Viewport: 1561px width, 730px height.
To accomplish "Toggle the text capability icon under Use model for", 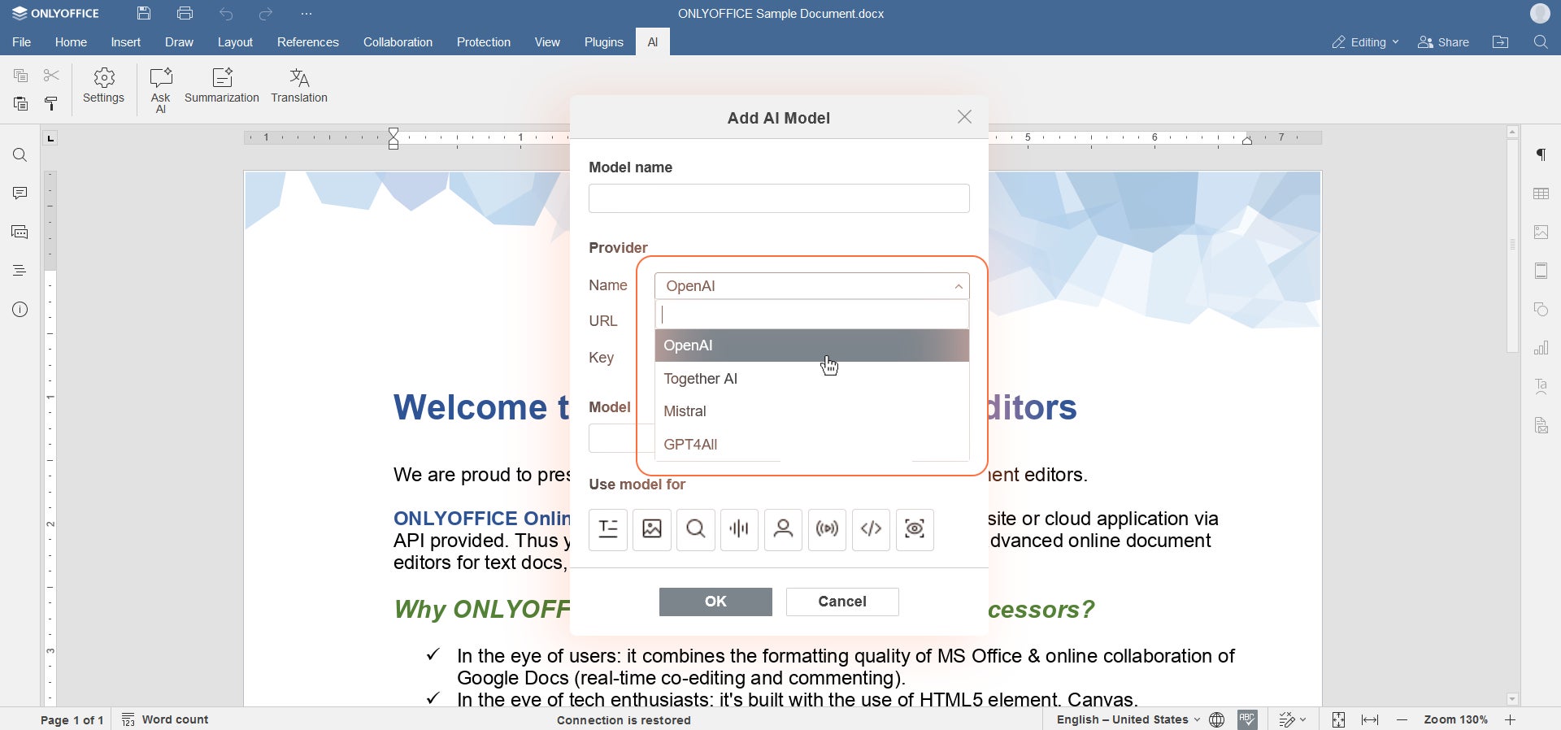I will coord(608,530).
